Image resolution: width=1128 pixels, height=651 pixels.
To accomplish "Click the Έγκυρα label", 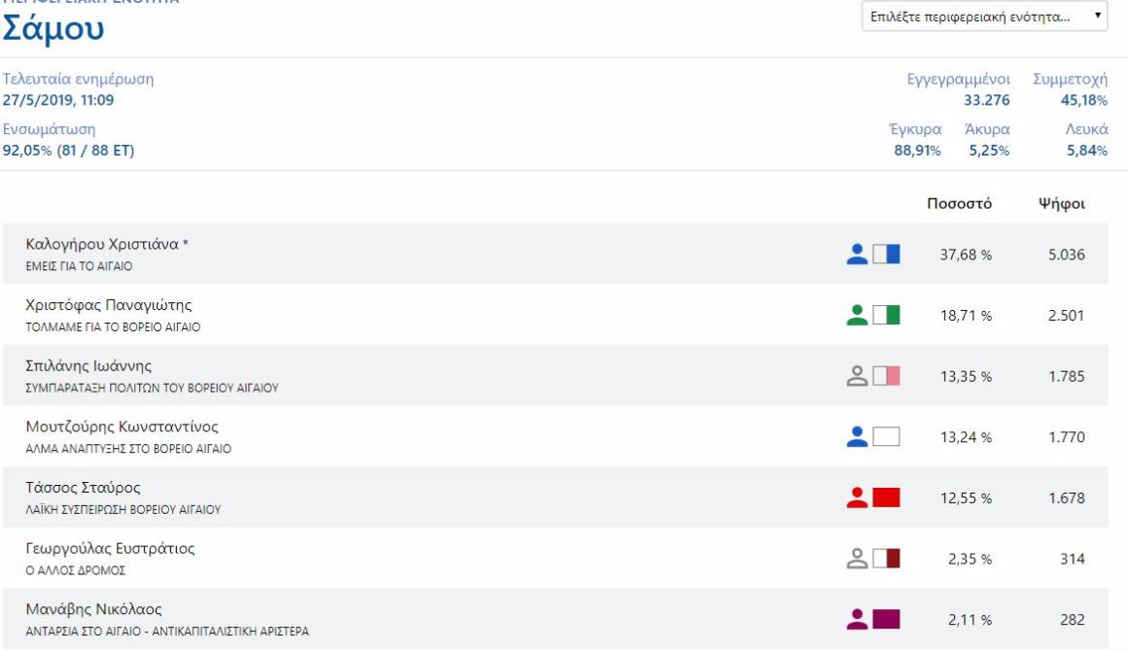I will [915, 129].
